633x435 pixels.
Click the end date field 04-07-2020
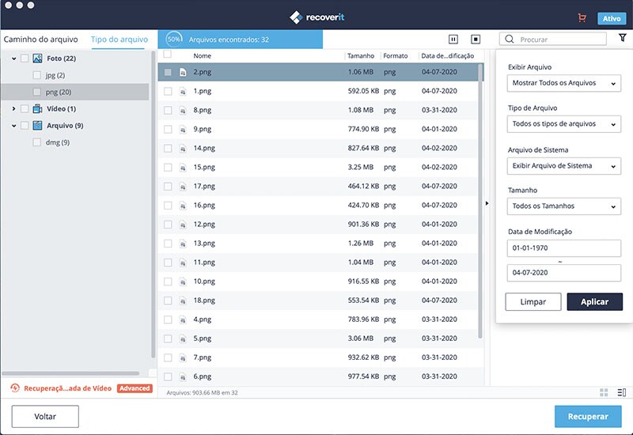tap(564, 273)
